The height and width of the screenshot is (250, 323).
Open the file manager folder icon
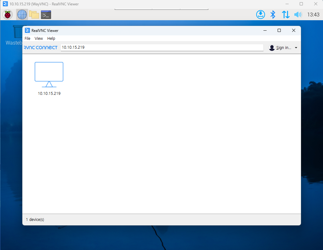34,15
